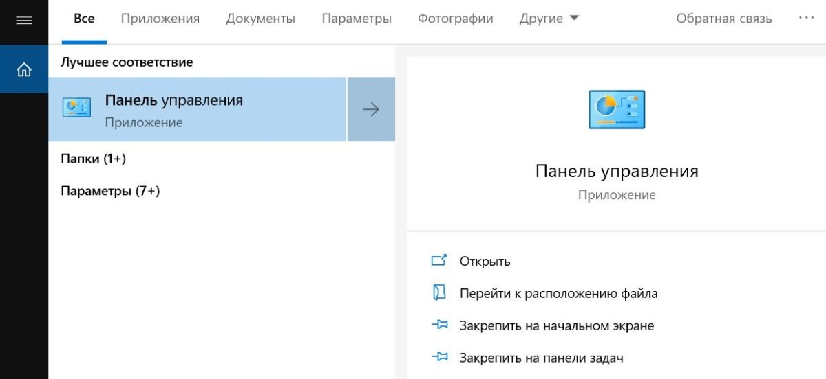Screen dimensions: 826x379
Task: Expand the Параметры (7+) results group
Action: pos(110,191)
